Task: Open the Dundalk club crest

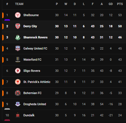Action: tap(18, 115)
